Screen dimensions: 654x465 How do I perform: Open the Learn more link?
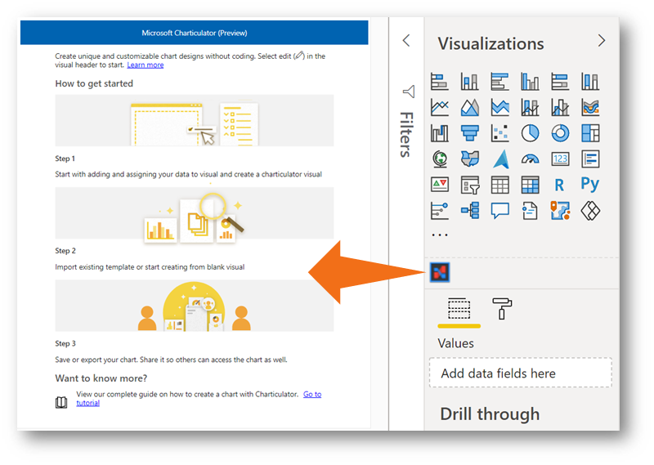tap(146, 65)
